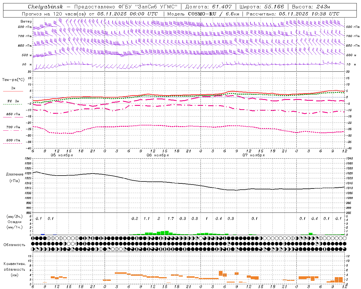Click the forecast start time '05.11.2025 06:00 UTC'
This screenshot has width=361, height=289.
pos(127,14)
